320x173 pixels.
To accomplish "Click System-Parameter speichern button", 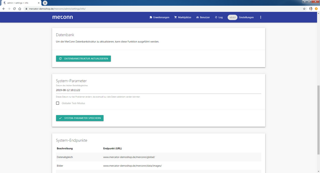I will (x=80, y=118).
